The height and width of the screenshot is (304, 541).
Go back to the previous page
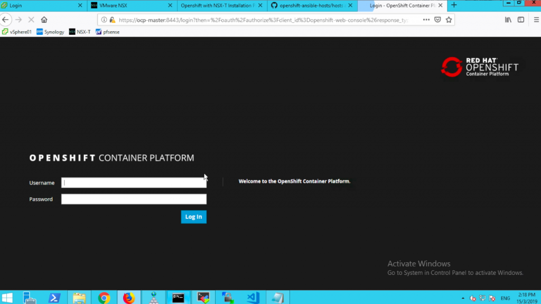pyautogui.click(x=5, y=20)
